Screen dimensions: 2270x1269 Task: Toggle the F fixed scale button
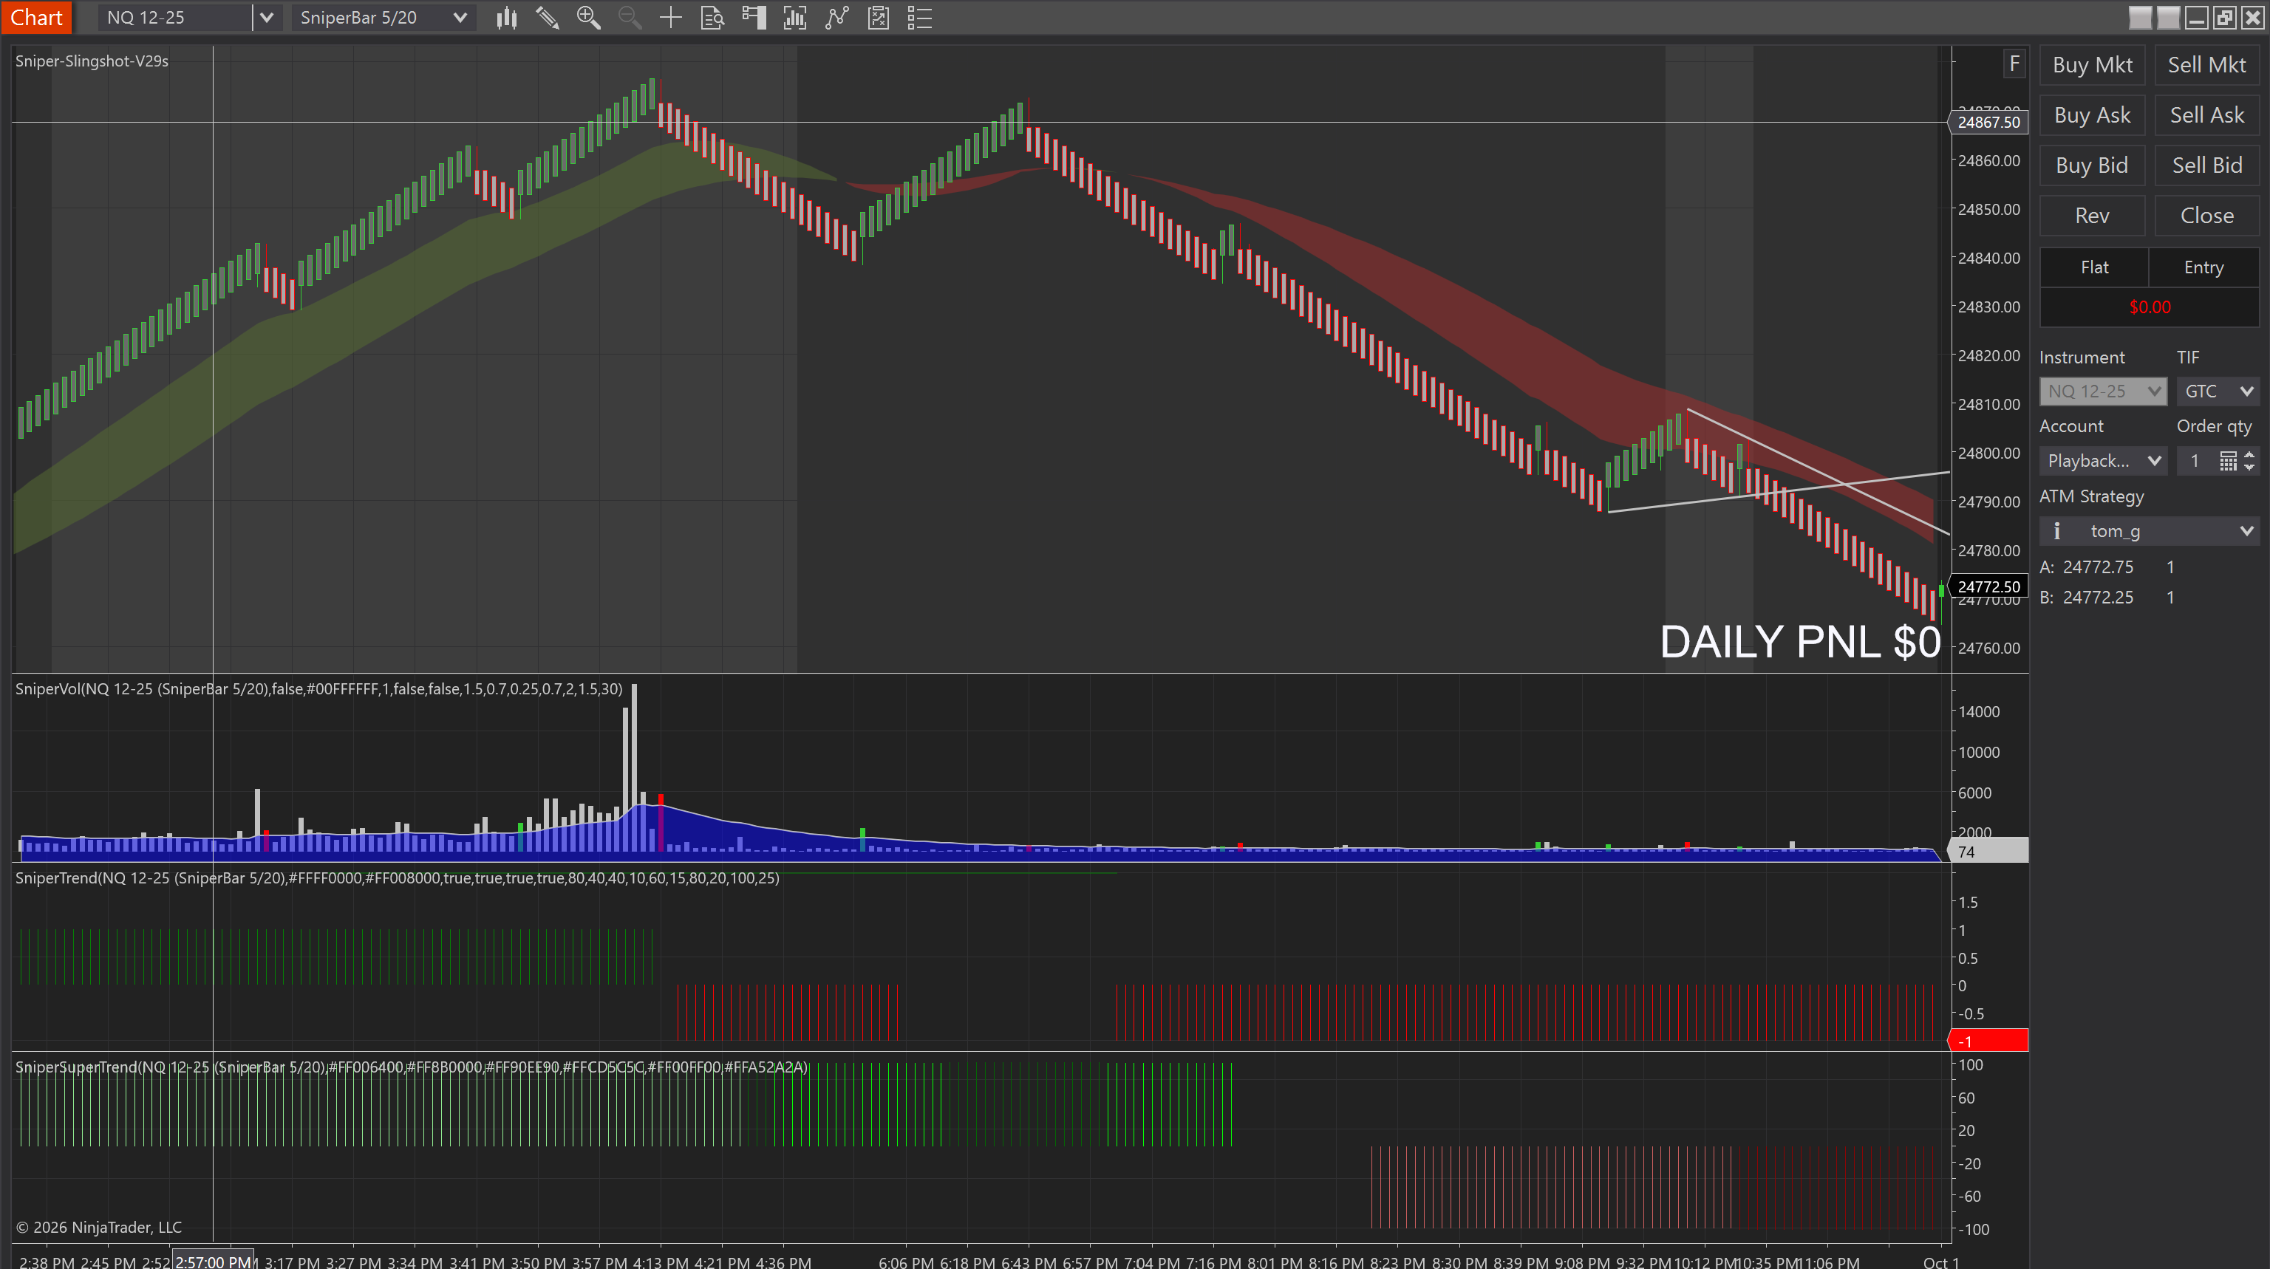(2014, 64)
